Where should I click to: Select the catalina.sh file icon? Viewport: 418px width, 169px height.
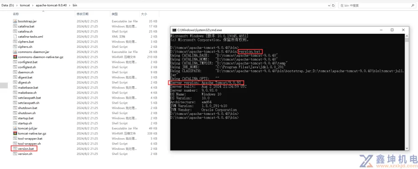(x=15, y=31)
